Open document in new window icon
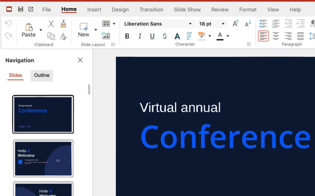Screen dimensions: 315x196 (31, 9)
